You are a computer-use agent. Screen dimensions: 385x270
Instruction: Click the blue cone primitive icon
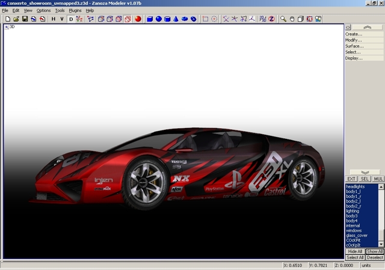click(176, 19)
